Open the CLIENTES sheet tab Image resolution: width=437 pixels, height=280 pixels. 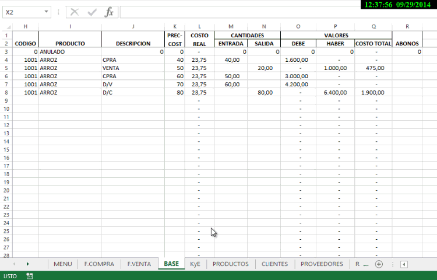click(x=274, y=264)
